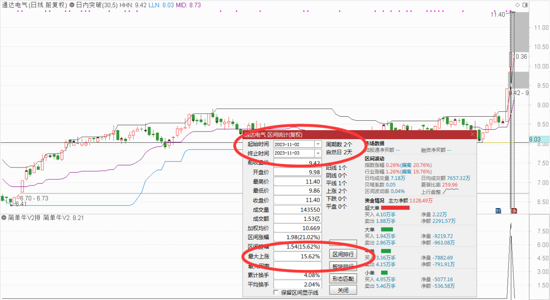Image resolution: width=550 pixels, height=300 pixels.
Task: Close the 区间统计 dialog with the X icon
Action: click(472, 134)
